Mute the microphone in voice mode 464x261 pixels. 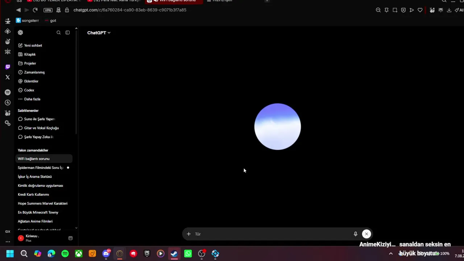coord(355,234)
